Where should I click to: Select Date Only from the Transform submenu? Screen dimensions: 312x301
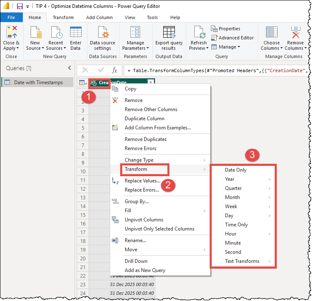click(236, 170)
